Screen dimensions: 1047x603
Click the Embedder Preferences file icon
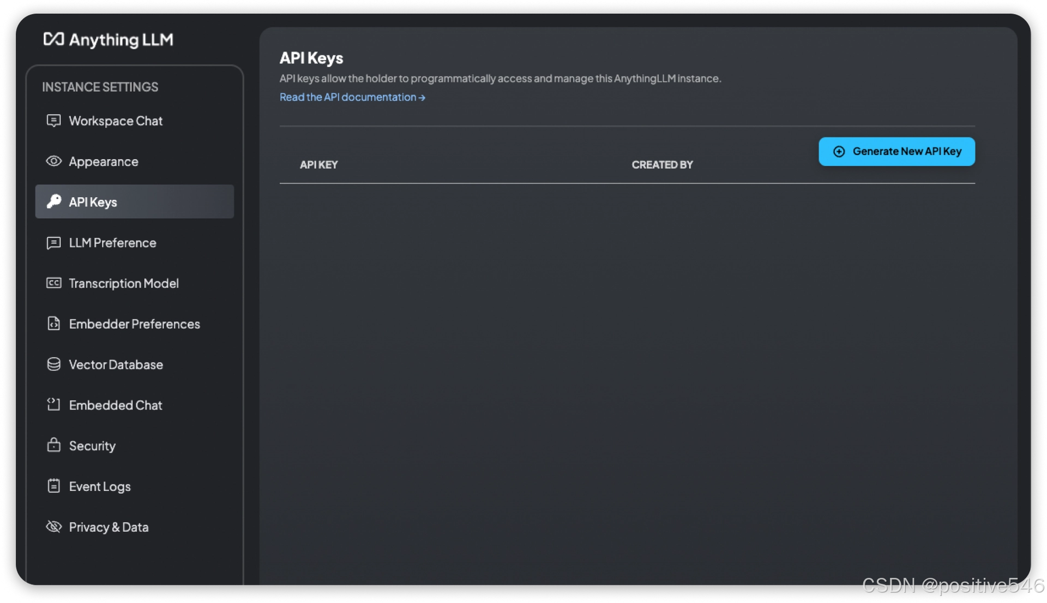click(x=53, y=324)
